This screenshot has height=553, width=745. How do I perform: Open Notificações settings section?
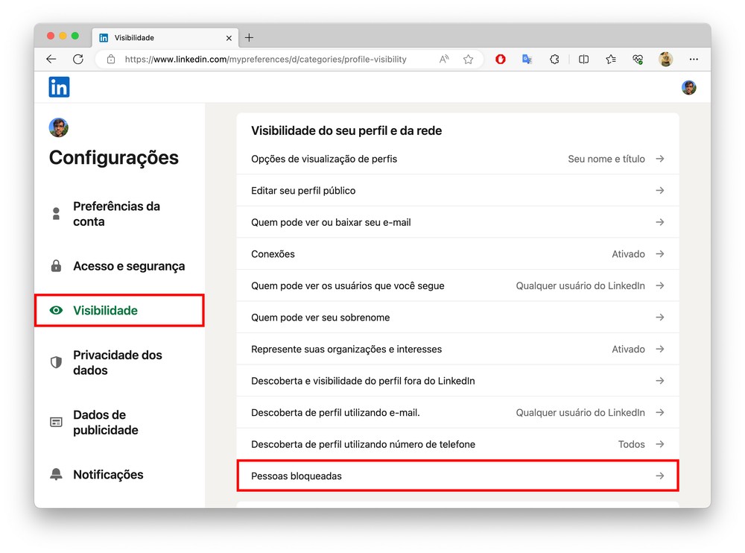[x=108, y=475]
